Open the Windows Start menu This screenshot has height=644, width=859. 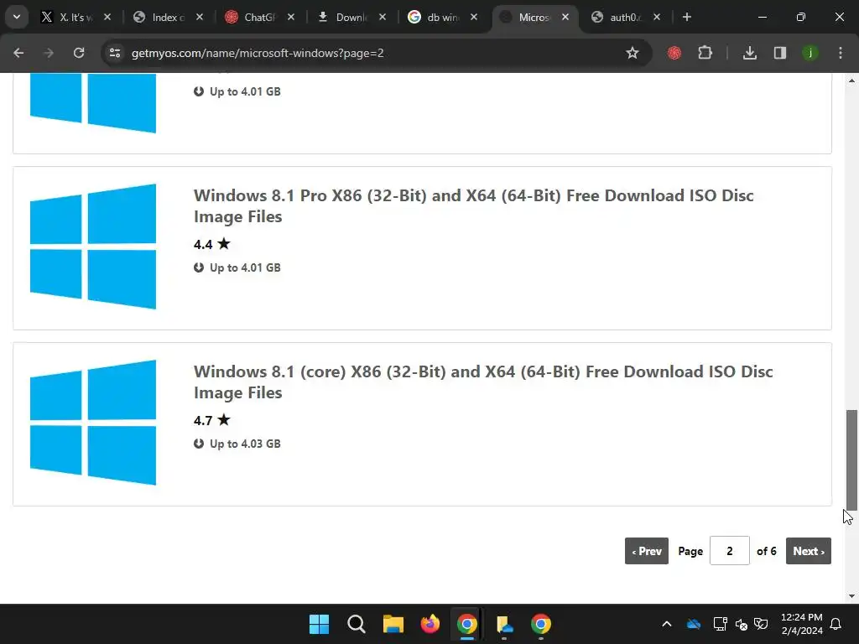[x=320, y=624]
